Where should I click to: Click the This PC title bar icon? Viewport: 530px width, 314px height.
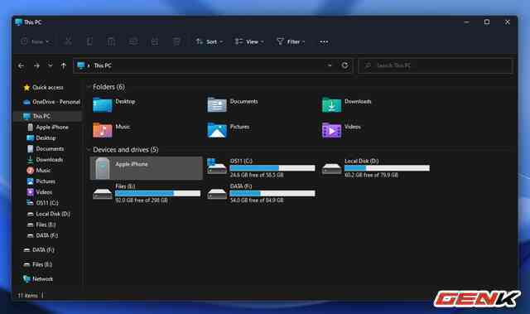pos(18,22)
